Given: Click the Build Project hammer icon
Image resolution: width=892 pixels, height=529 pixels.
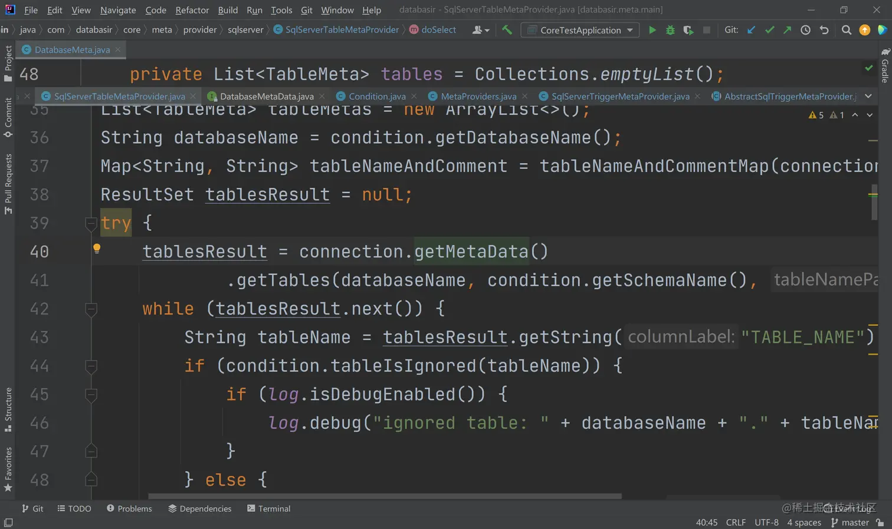Looking at the screenshot, I should (x=507, y=29).
